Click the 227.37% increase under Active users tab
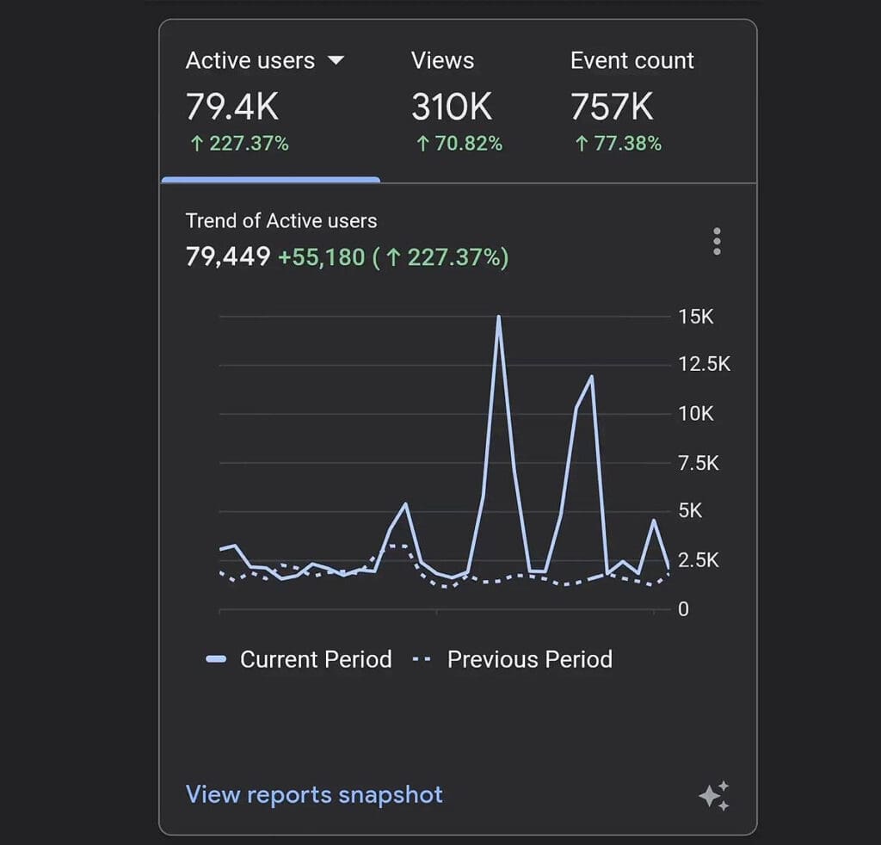This screenshot has height=845, width=881. click(x=238, y=144)
